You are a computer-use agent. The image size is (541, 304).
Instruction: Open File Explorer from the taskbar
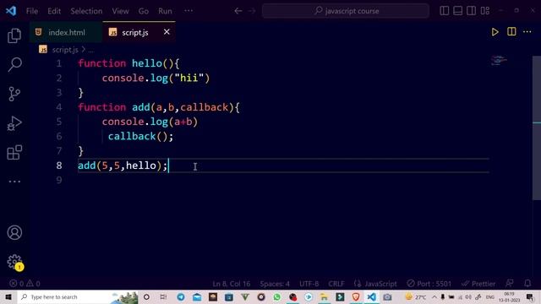[324, 296]
